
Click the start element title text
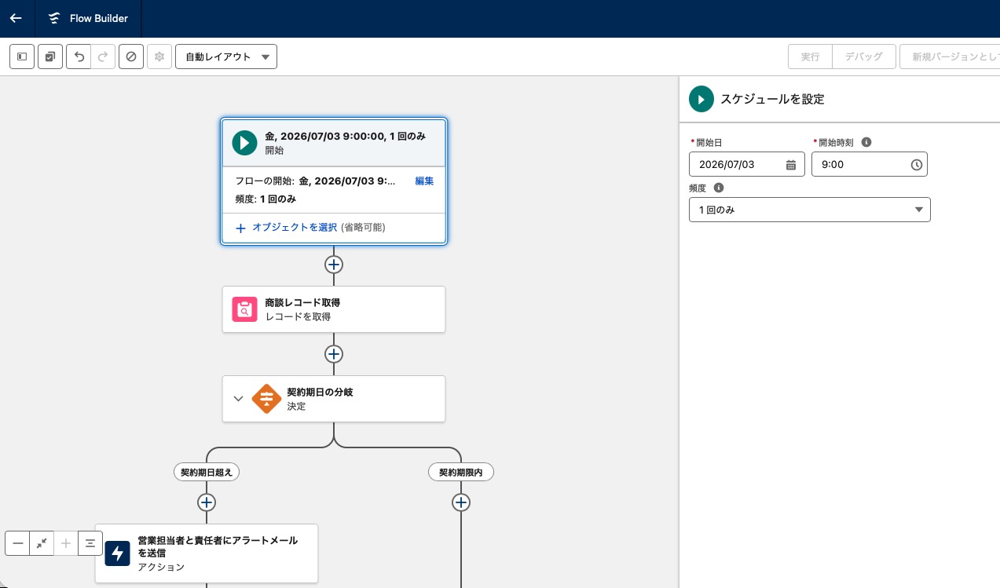point(346,136)
